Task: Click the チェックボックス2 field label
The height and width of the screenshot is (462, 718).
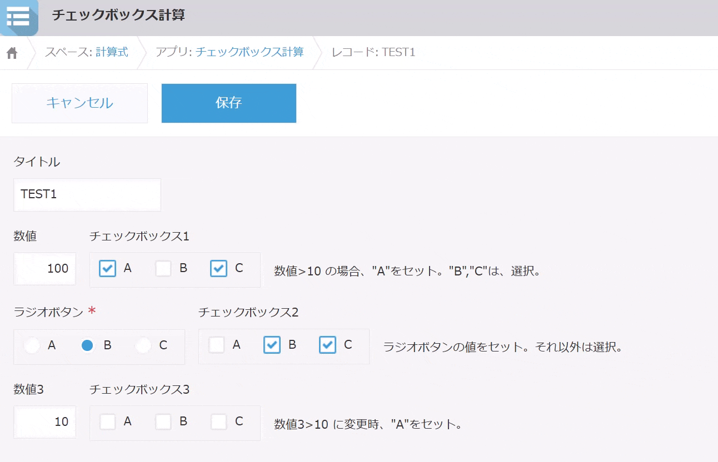Action: [248, 313]
